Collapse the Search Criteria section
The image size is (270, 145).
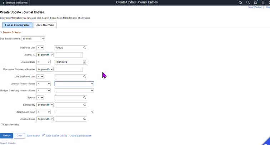(1, 32)
